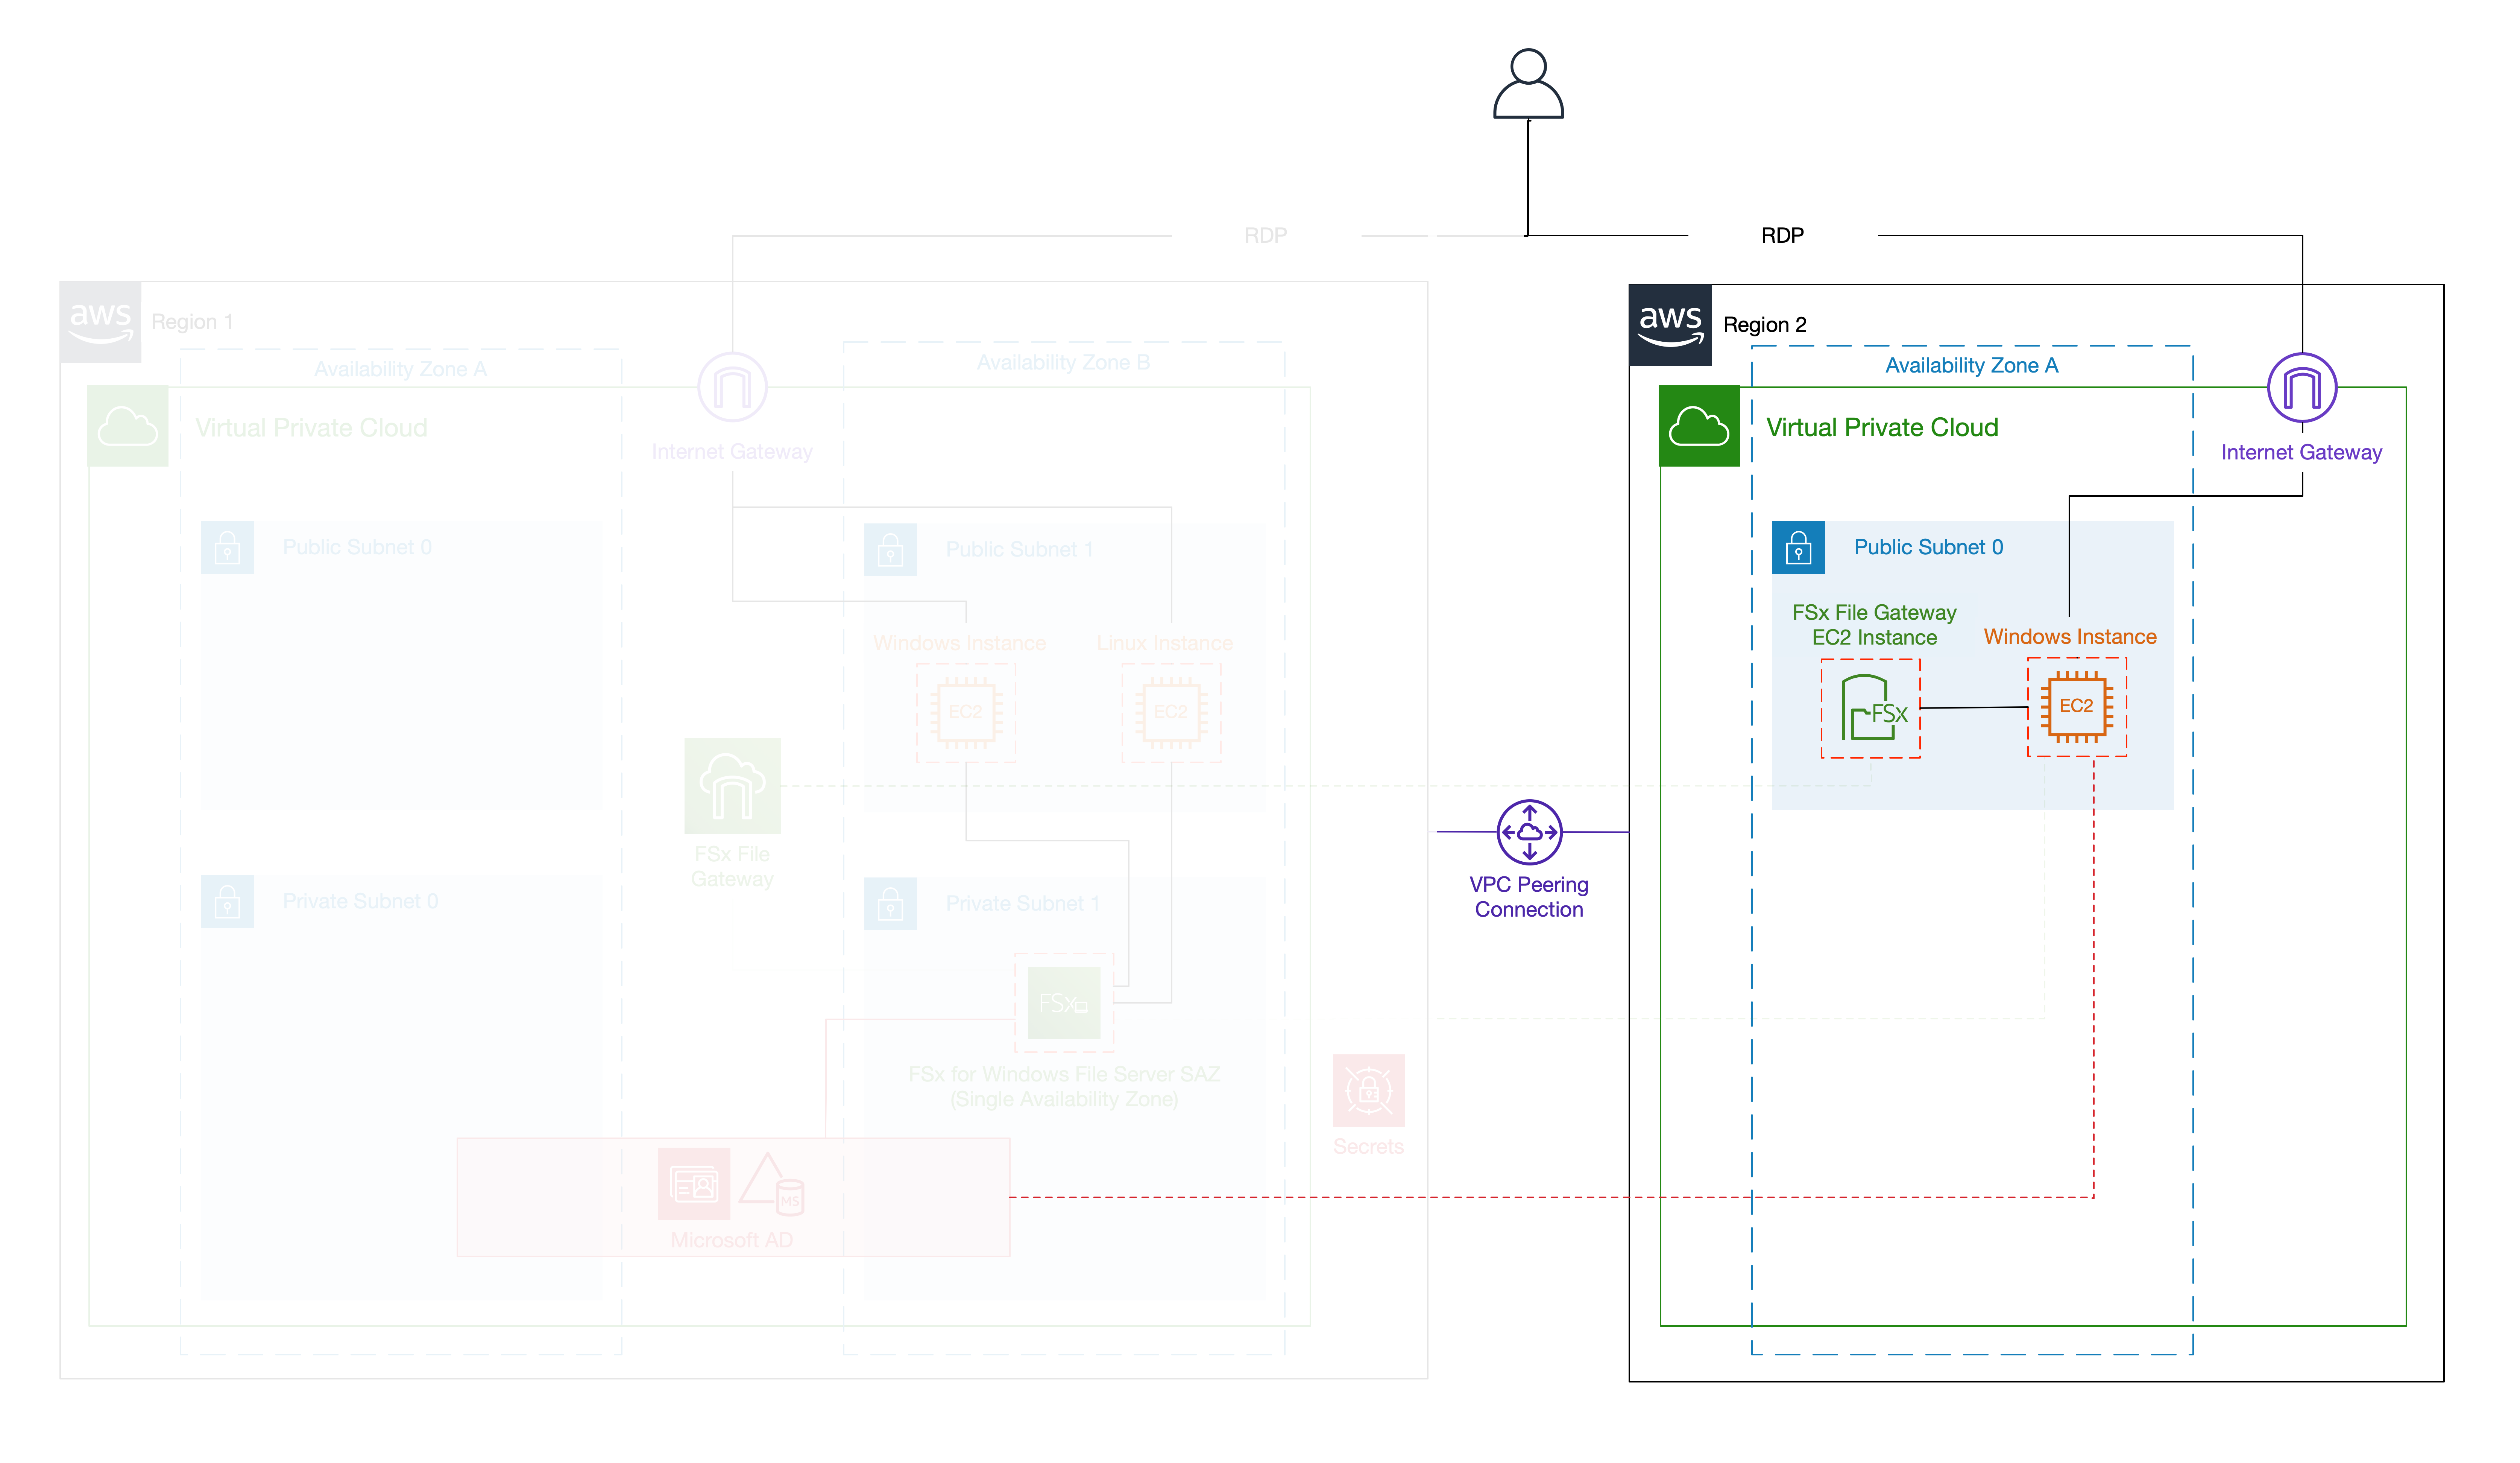Image resolution: width=2520 pixels, height=1463 pixels.
Task: Click Region 2 Internet Gateway label
Action: click(2301, 452)
